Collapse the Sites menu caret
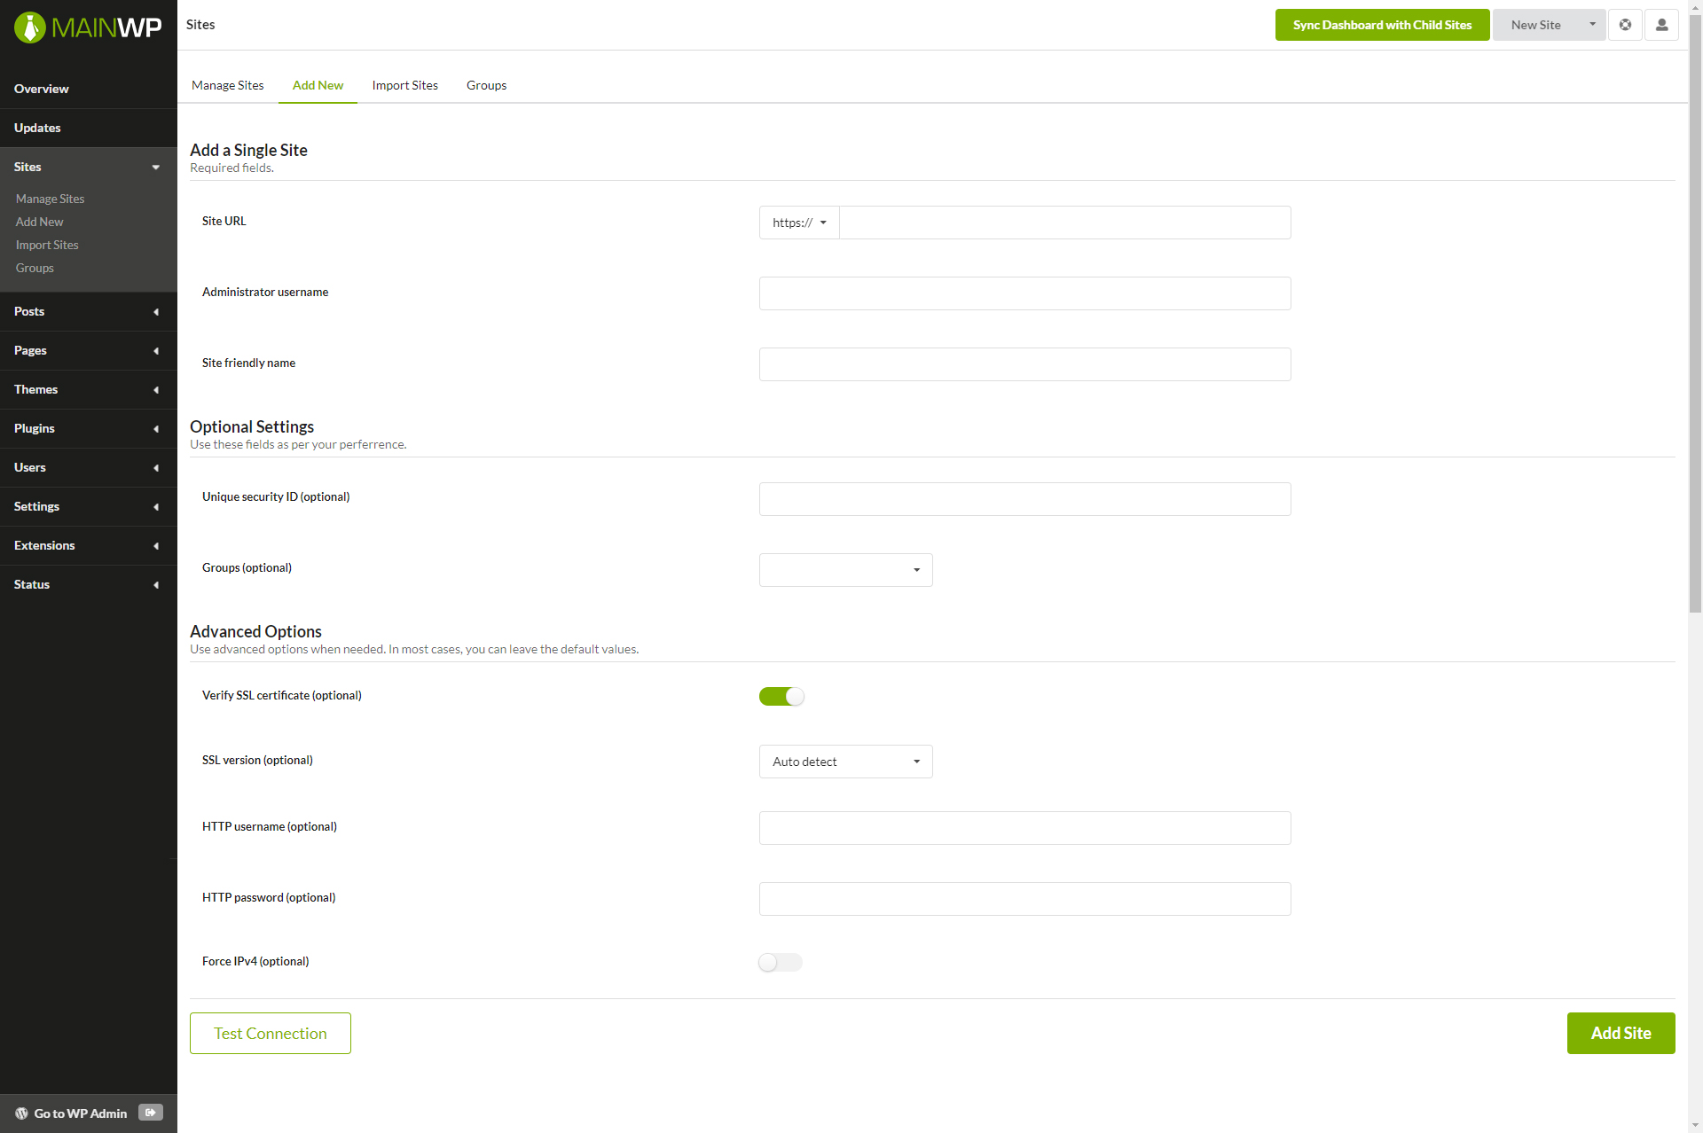This screenshot has height=1133, width=1703. tap(156, 168)
